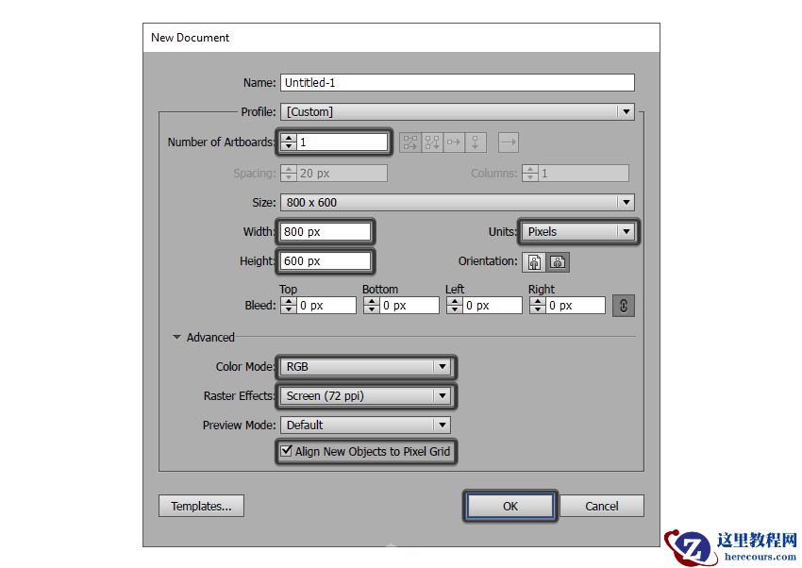Click the Bottom bleed stepper arrows
Image resolution: width=802 pixels, height=568 pixels.
point(372,306)
